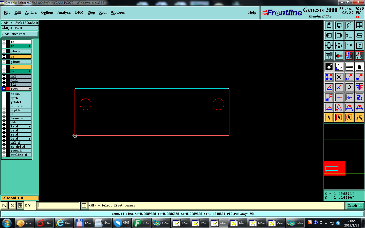Toggle display checkbox for layer drl
Screen dimensions: 365x228
(4, 77)
